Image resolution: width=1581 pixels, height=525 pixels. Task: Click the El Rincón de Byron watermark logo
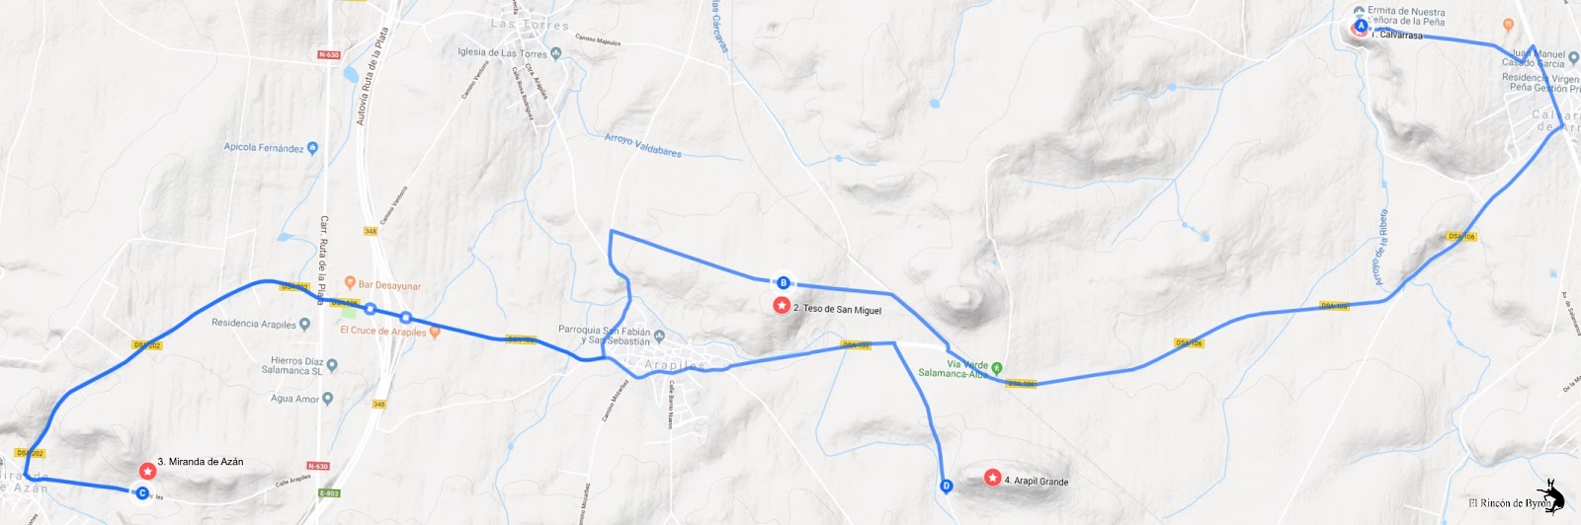1550,495
